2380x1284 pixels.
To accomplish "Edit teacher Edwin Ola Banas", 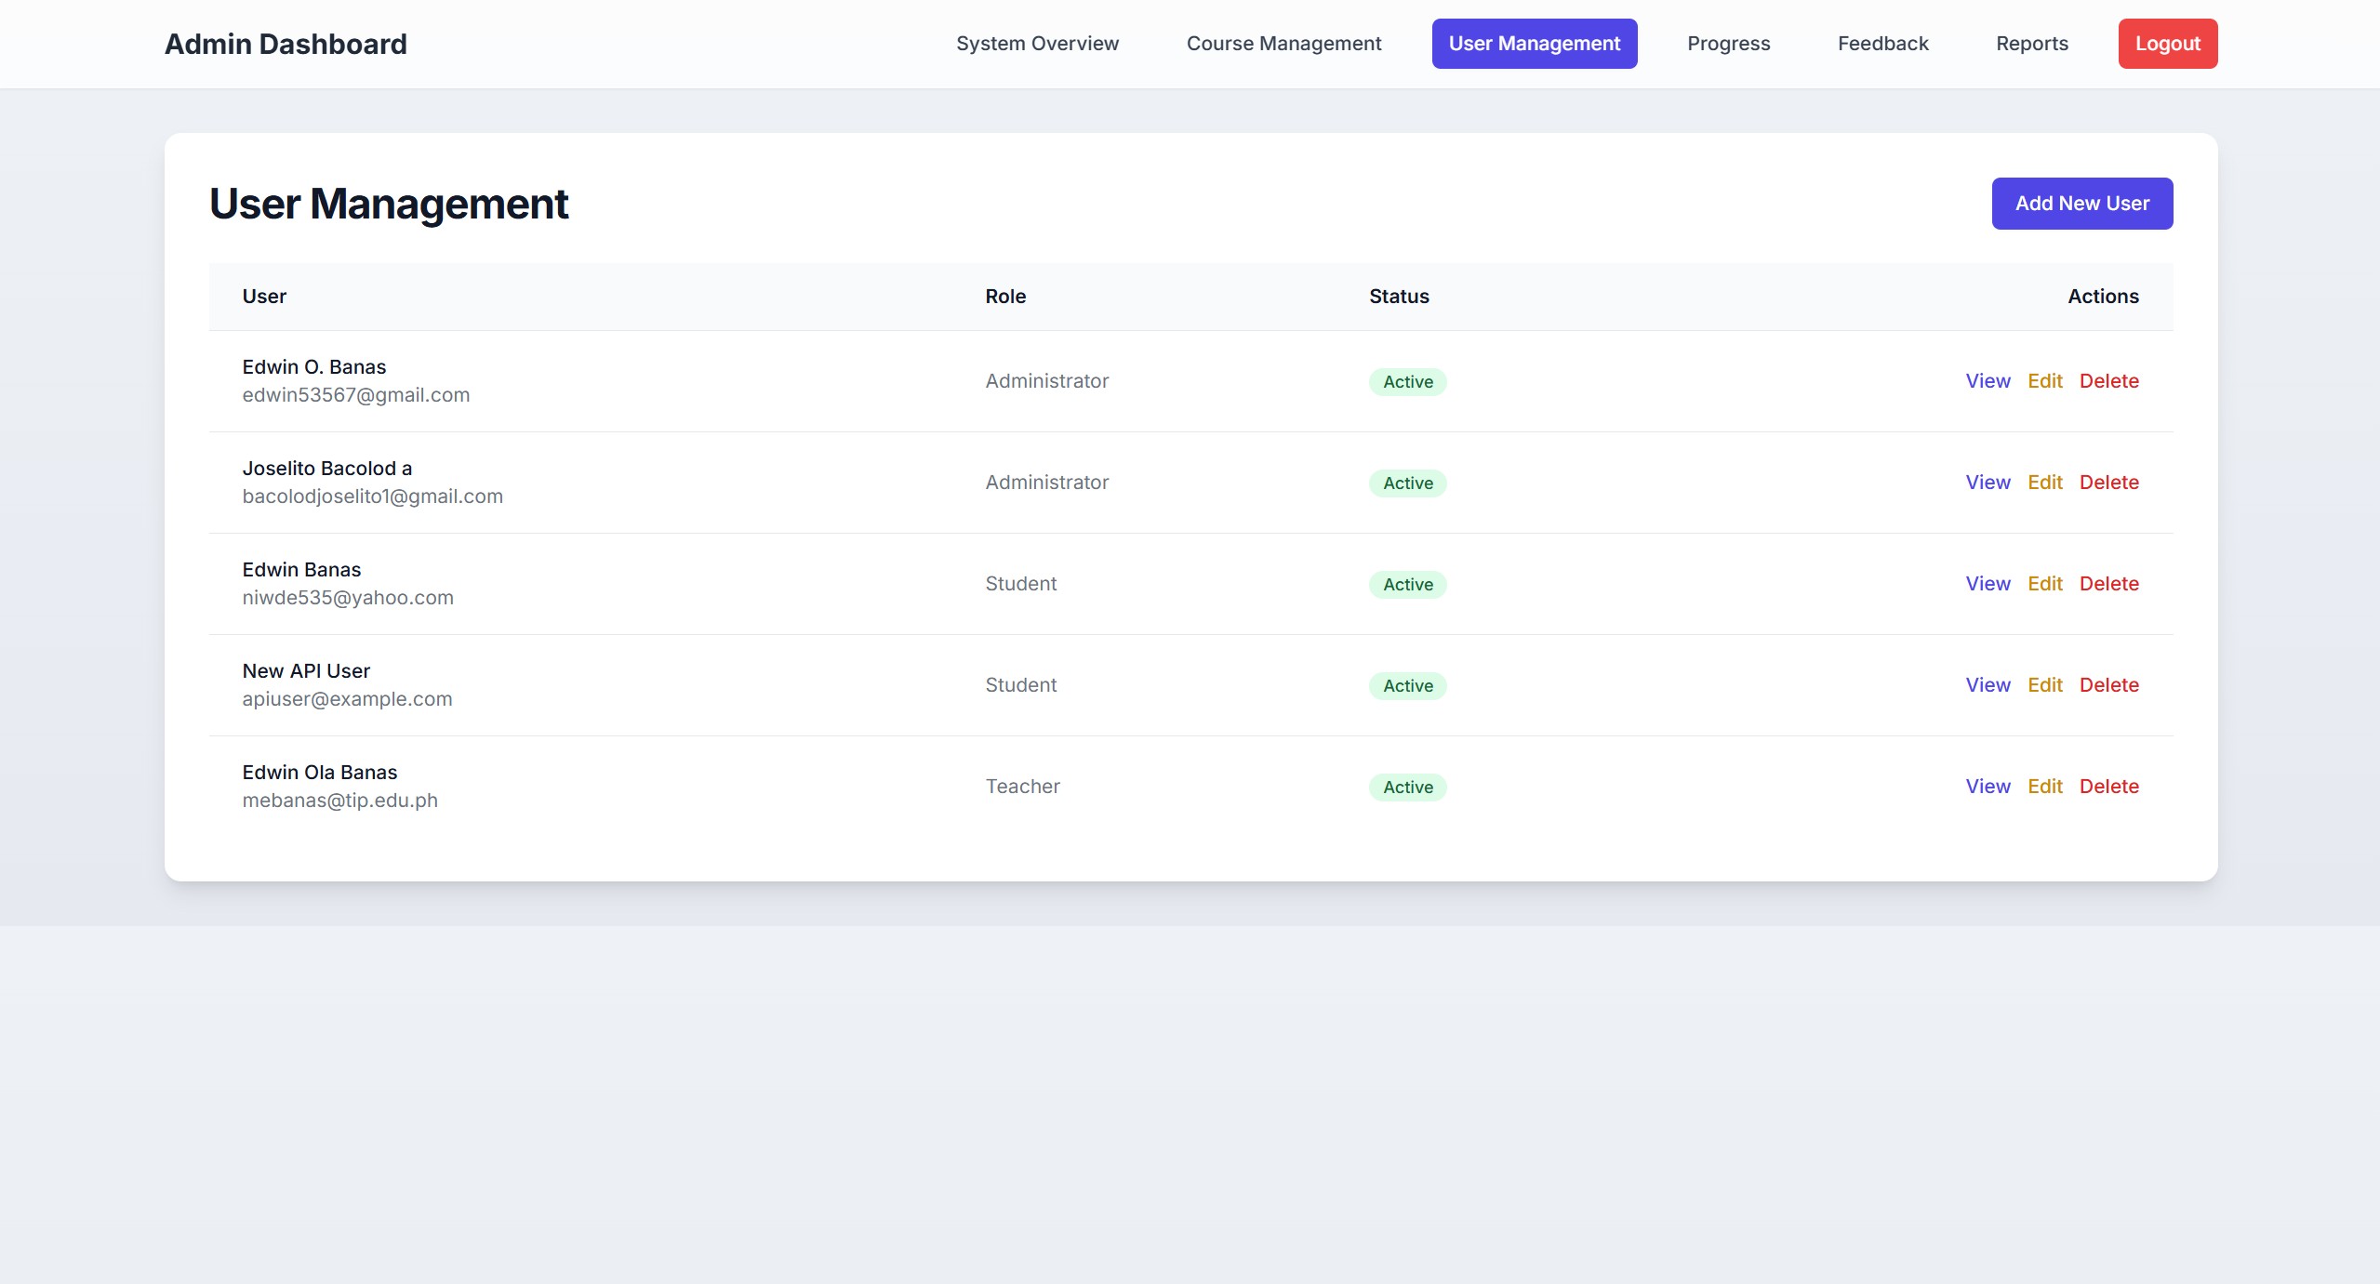I will [x=2044, y=787].
